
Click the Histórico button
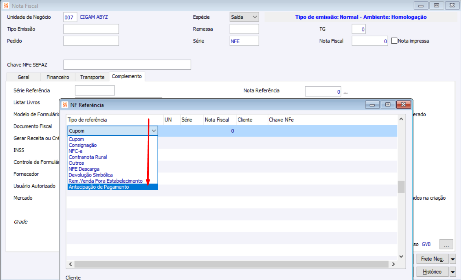[x=432, y=272]
